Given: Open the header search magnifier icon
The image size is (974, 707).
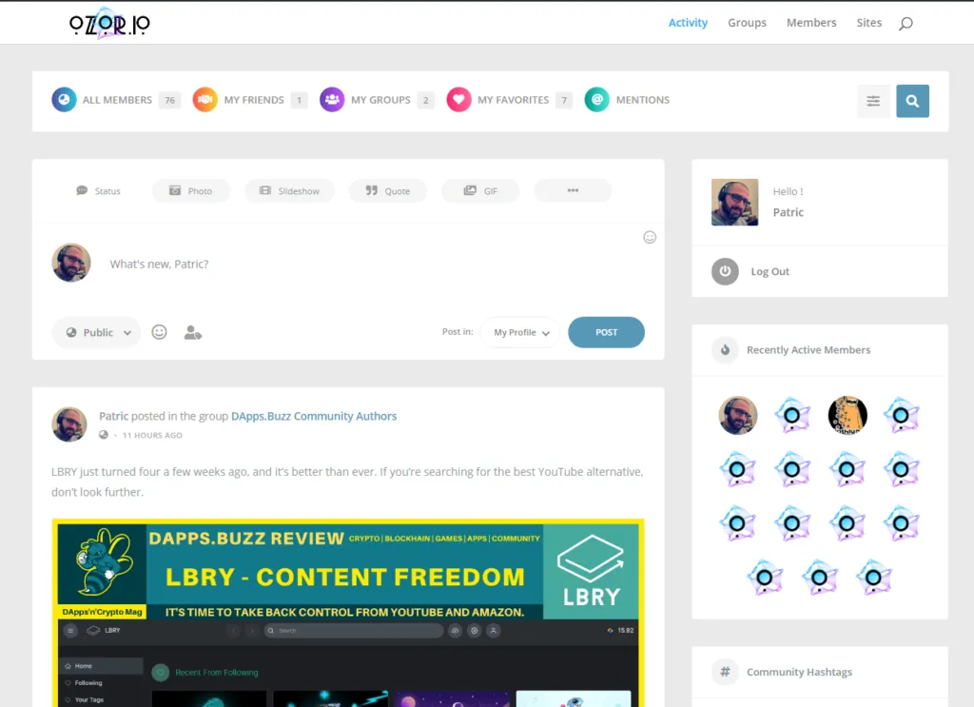Looking at the screenshot, I should 906,24.
